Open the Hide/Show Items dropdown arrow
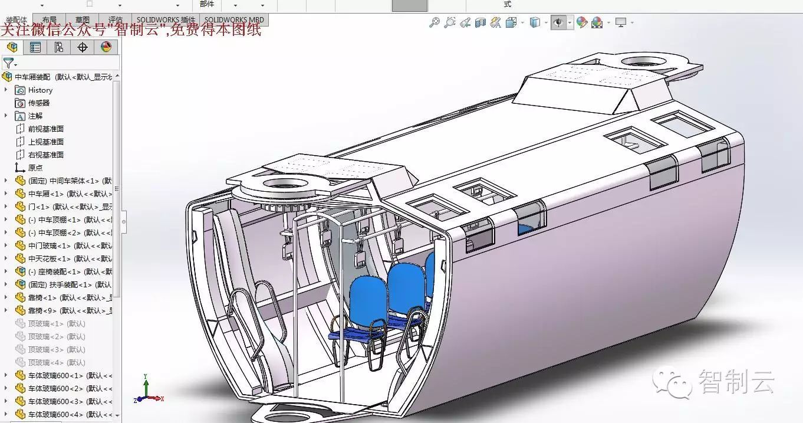The height and width of the screenshot is (423, 803). 570,23
